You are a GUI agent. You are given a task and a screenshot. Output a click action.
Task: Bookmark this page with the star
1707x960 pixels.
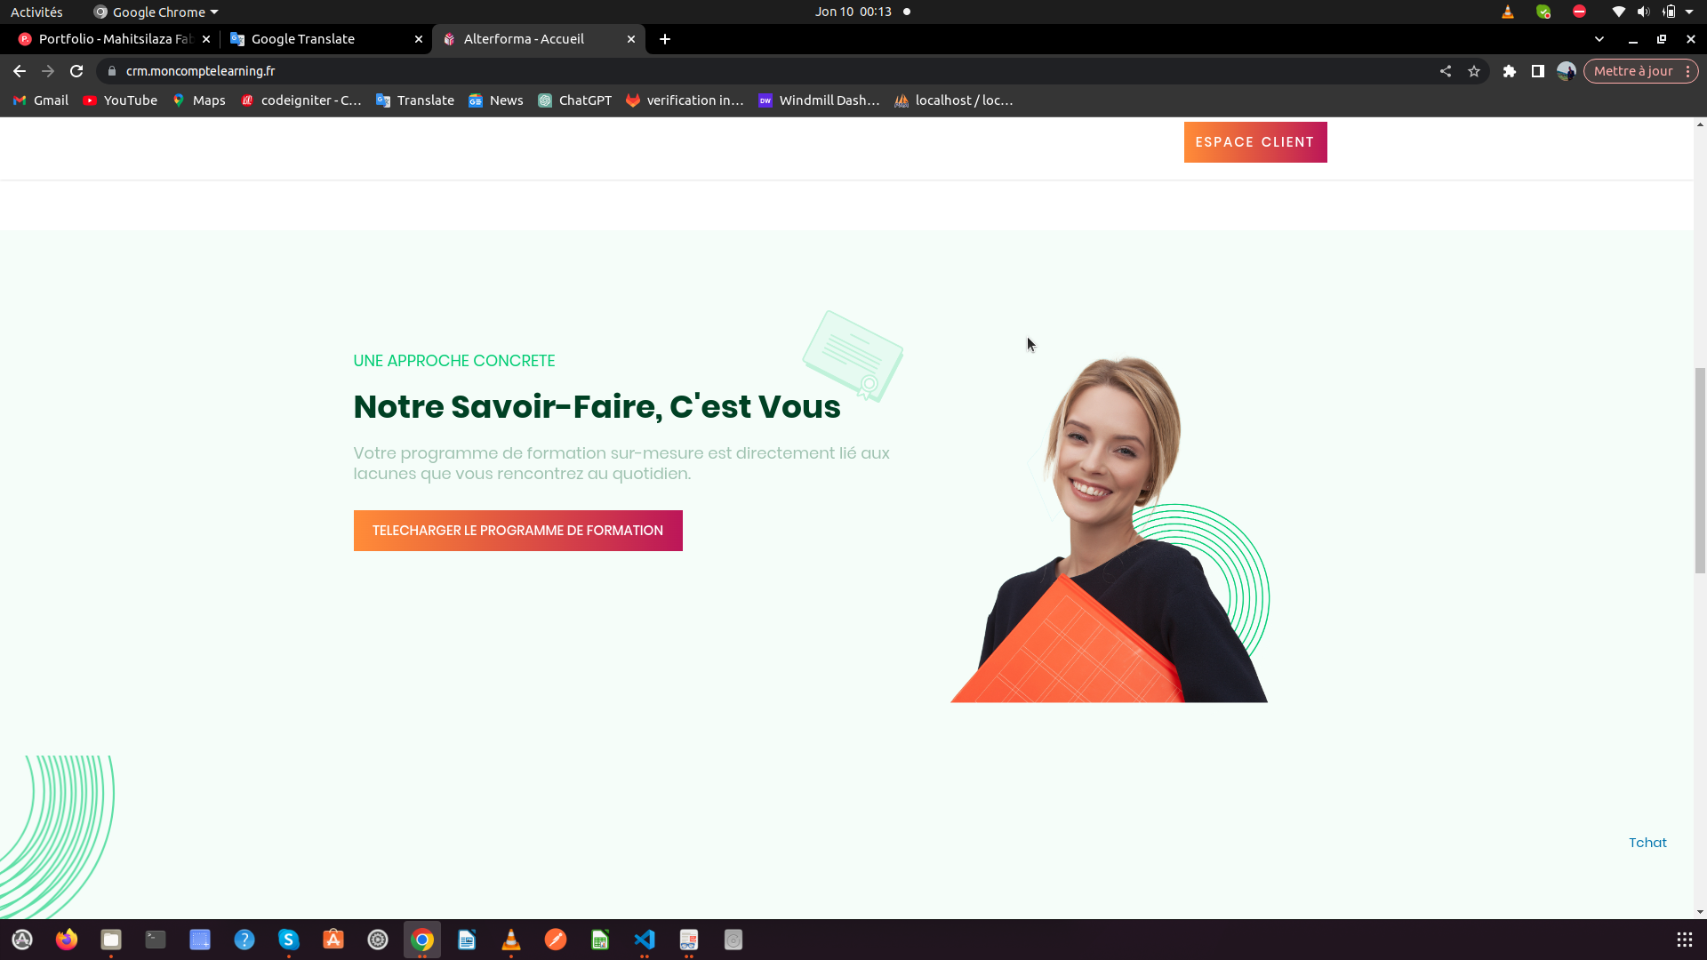(x=1474, y=71)
